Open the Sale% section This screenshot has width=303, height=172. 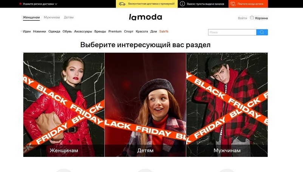(x=164, y=31)
